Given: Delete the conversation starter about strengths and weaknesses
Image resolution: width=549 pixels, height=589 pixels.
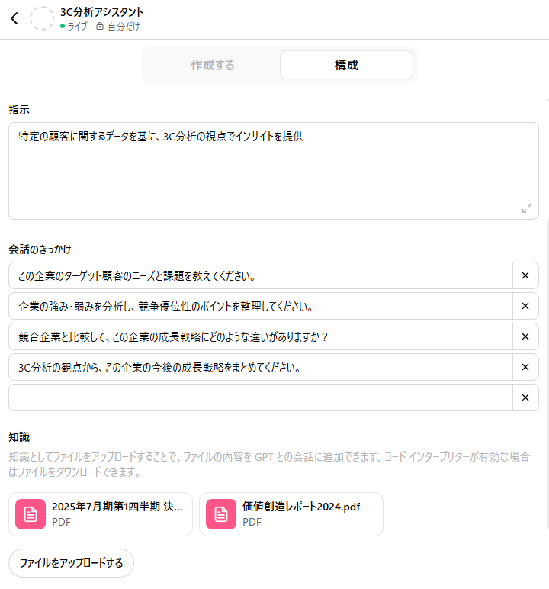Looking at the screenshot, I should click(x=525, y=306).
